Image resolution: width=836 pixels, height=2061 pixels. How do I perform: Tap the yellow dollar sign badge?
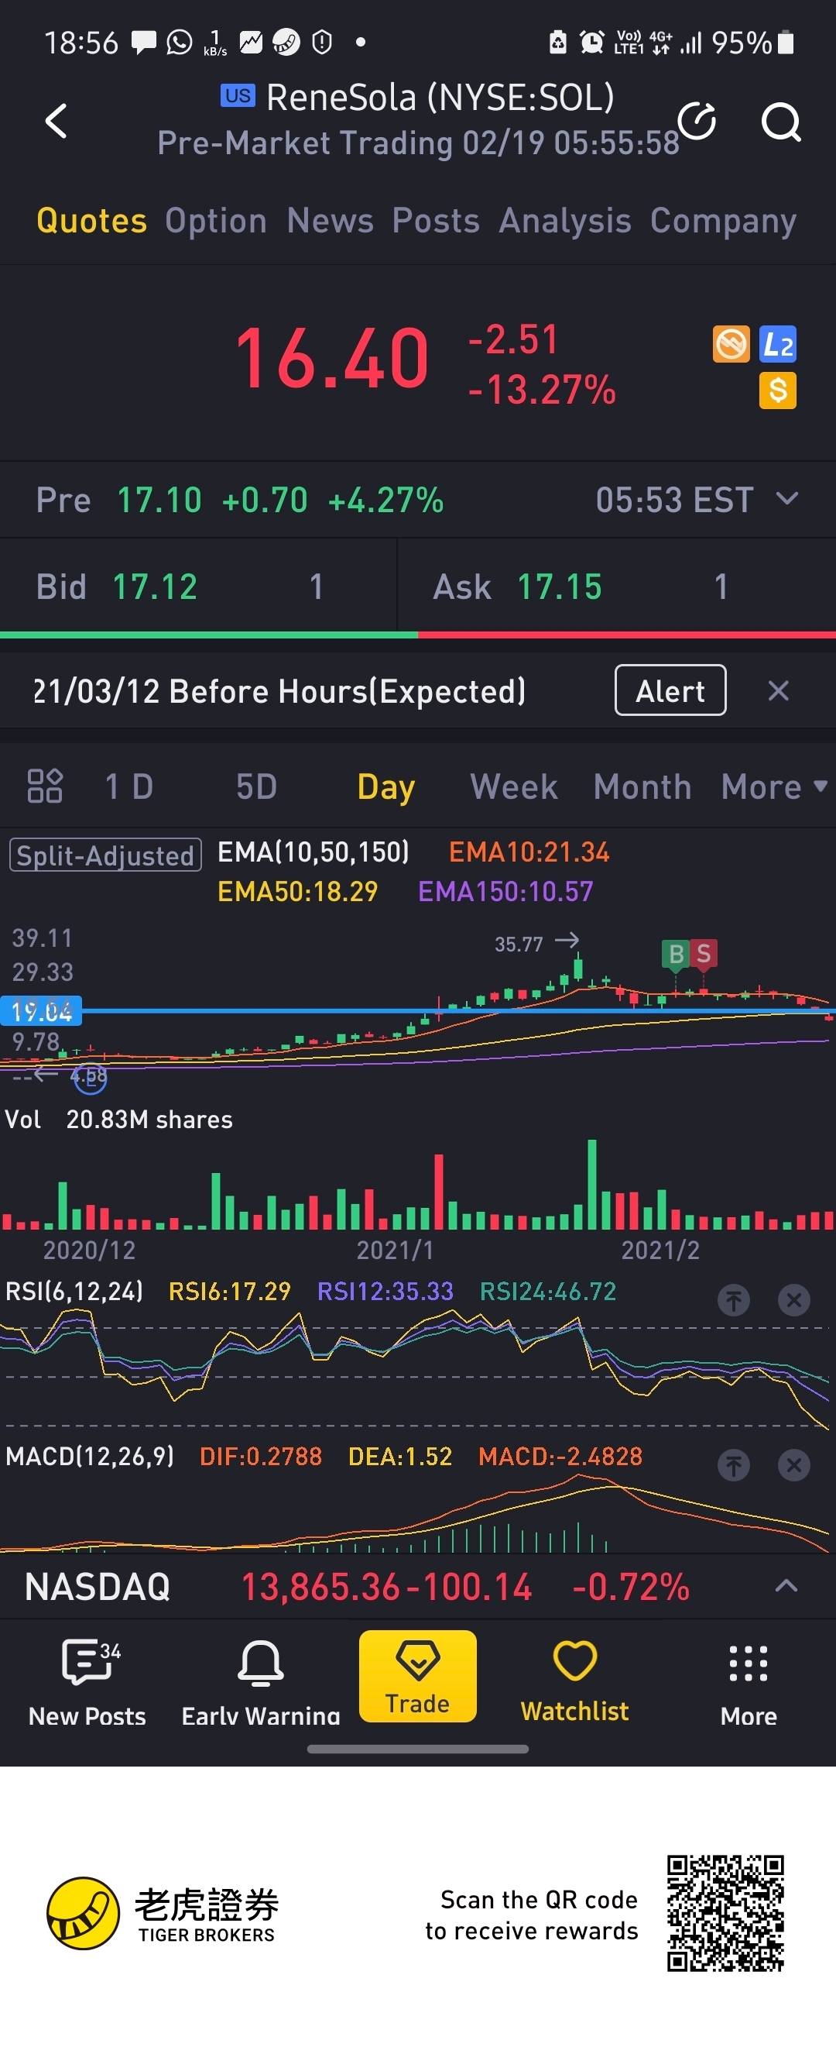778,391
